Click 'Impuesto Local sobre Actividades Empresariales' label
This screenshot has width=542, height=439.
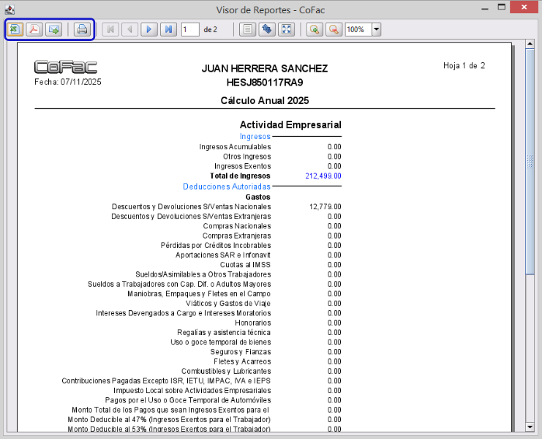click(192, 391)
